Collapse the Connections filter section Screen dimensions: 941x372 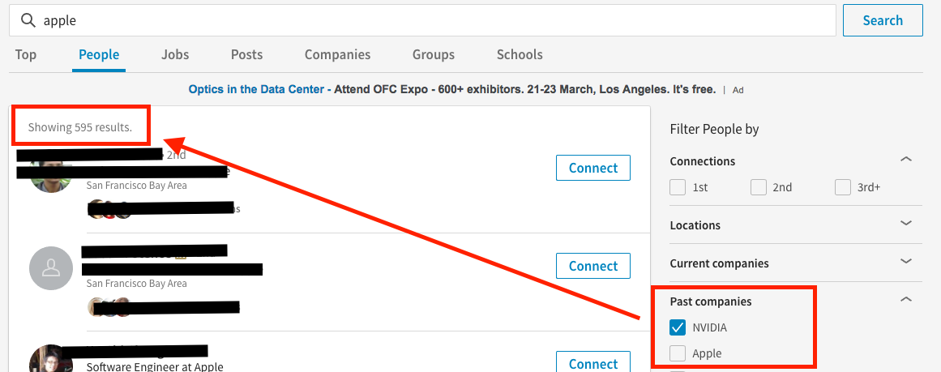click(x=906, y=159)
